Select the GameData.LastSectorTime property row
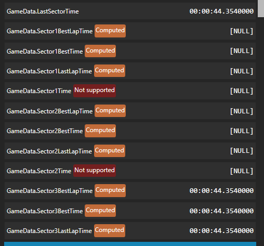 (x=130, y=11)
